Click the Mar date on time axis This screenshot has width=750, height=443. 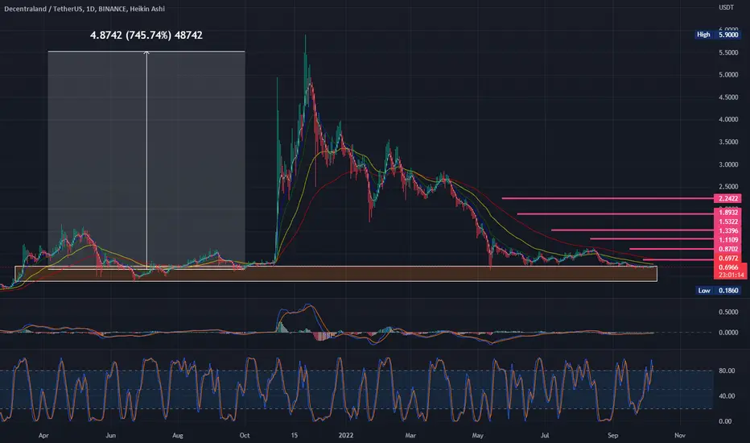point(410,435)
